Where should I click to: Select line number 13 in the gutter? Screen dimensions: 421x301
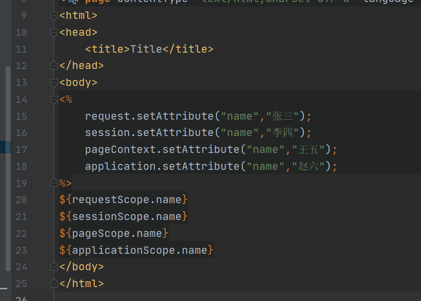[21, 83]
